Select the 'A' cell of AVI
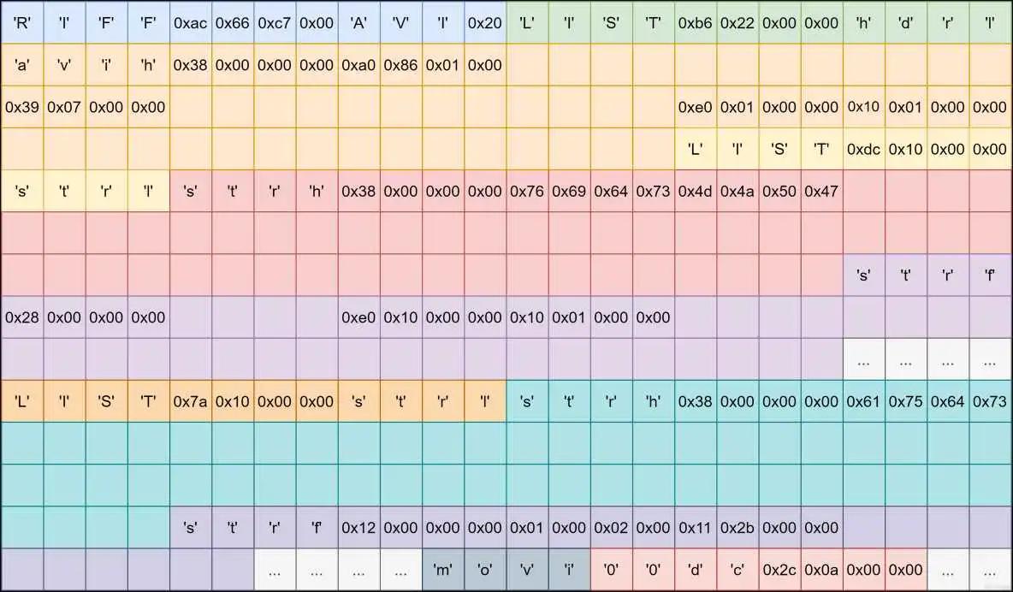 click(359, 23)
